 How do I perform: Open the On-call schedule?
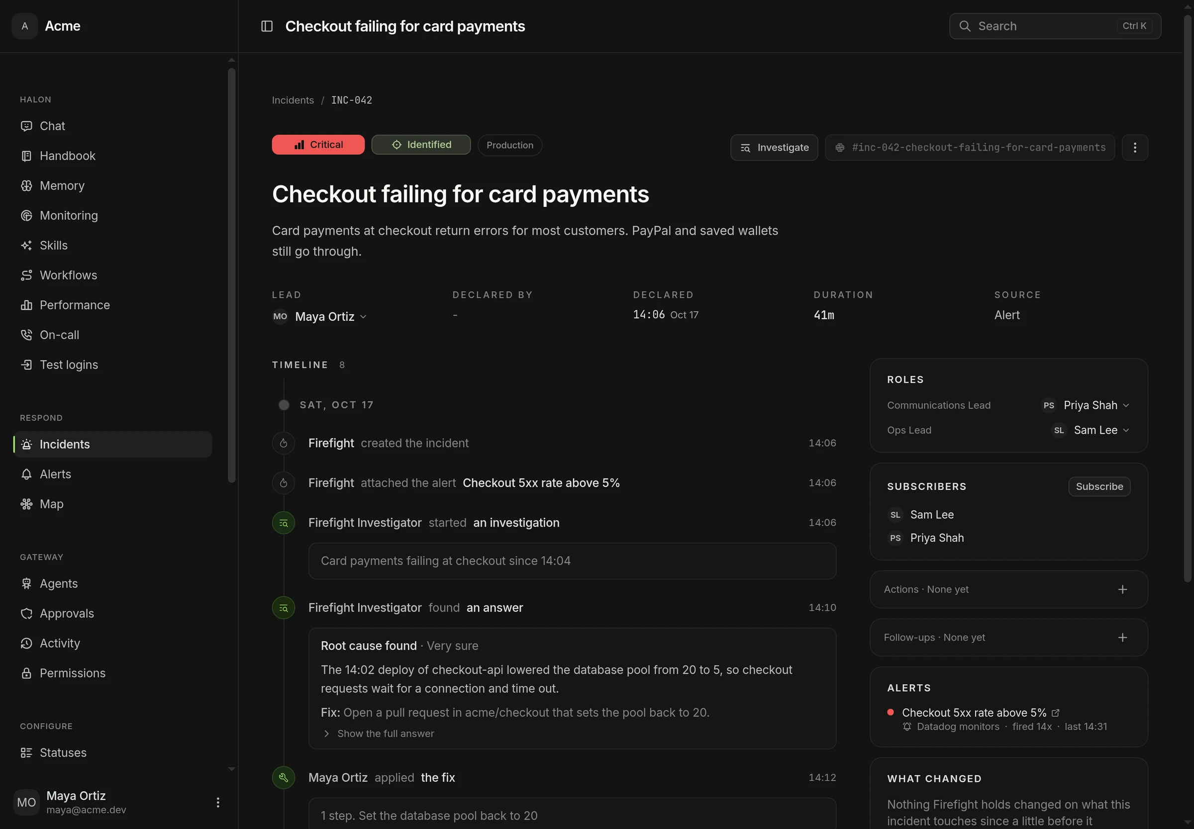(x=113, y=335)
